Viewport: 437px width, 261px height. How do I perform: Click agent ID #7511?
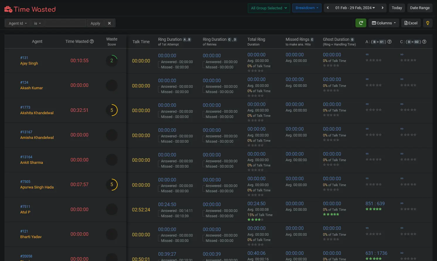point(25,207)
